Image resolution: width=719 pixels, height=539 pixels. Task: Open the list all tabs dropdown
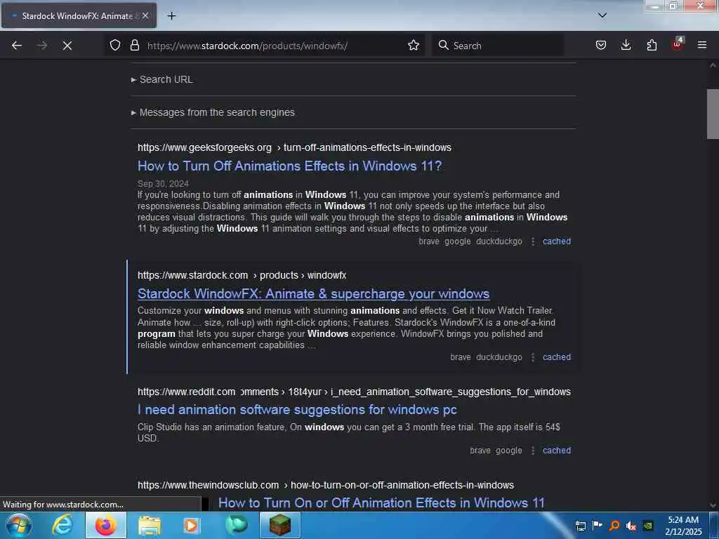coord(602,15)
